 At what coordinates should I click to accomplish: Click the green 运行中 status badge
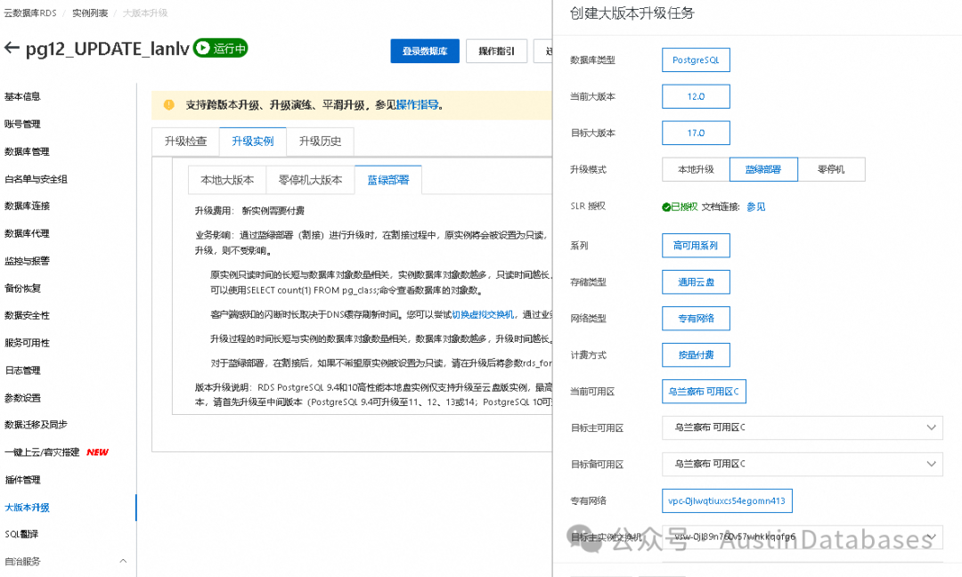220,48
